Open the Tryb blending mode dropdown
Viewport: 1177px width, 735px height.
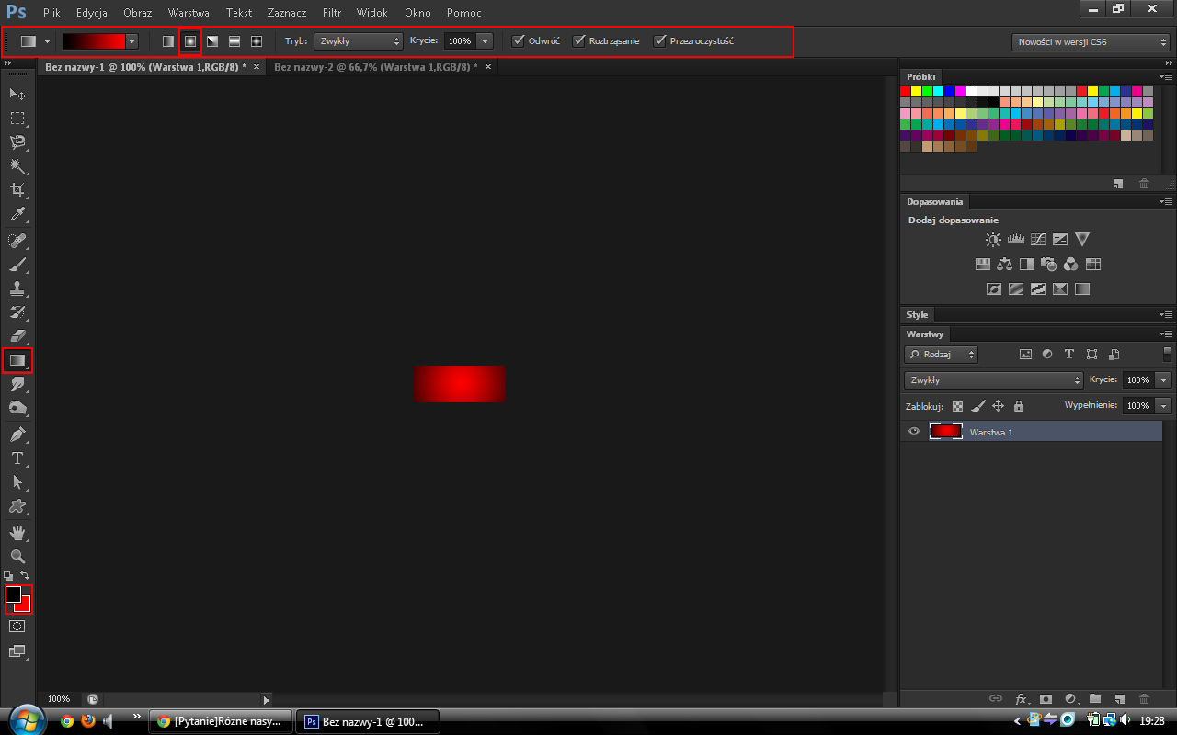coord(359,41)
